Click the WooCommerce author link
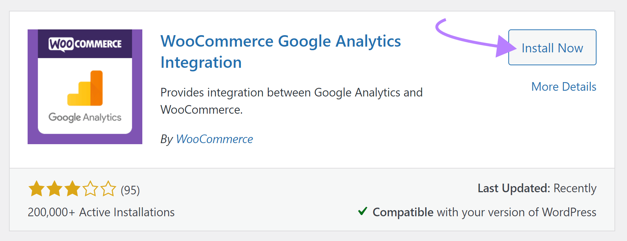Viewport: 627px width, 241px height. [214, 139]
